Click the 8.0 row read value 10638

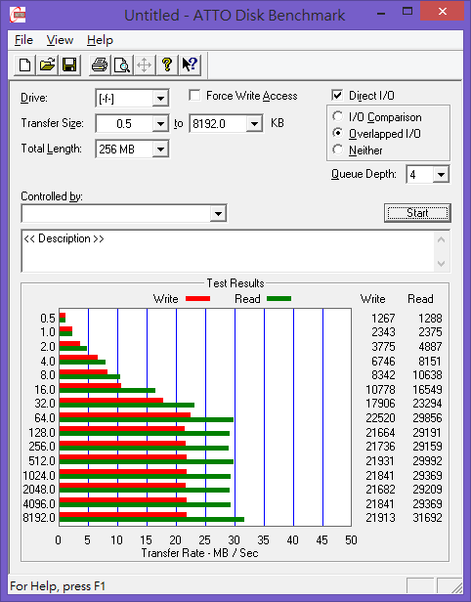click(x=427, y=374)
